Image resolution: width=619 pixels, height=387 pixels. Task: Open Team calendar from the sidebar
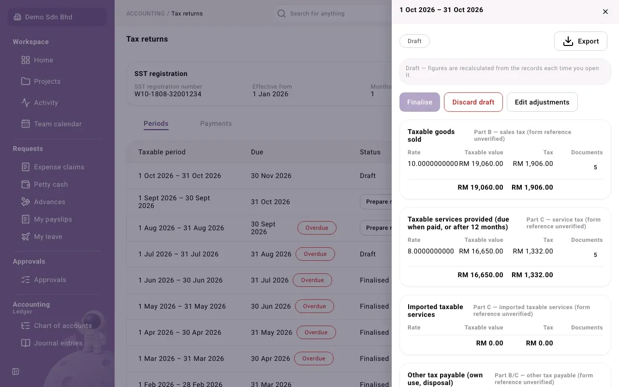(57, 124)
